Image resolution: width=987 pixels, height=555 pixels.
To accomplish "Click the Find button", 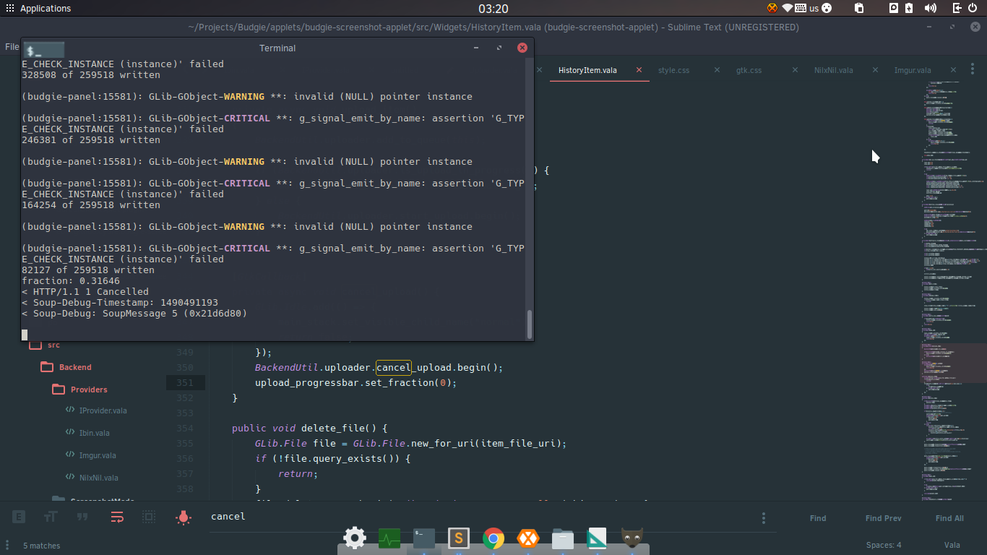I will point(818,518).
